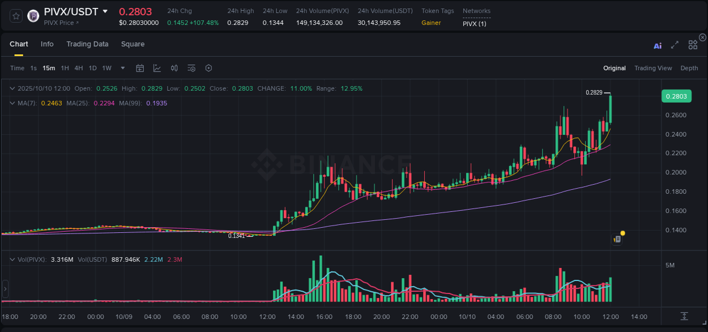Open the go-to-date calendar icon
708x332 pixels.
coord(140,68)
